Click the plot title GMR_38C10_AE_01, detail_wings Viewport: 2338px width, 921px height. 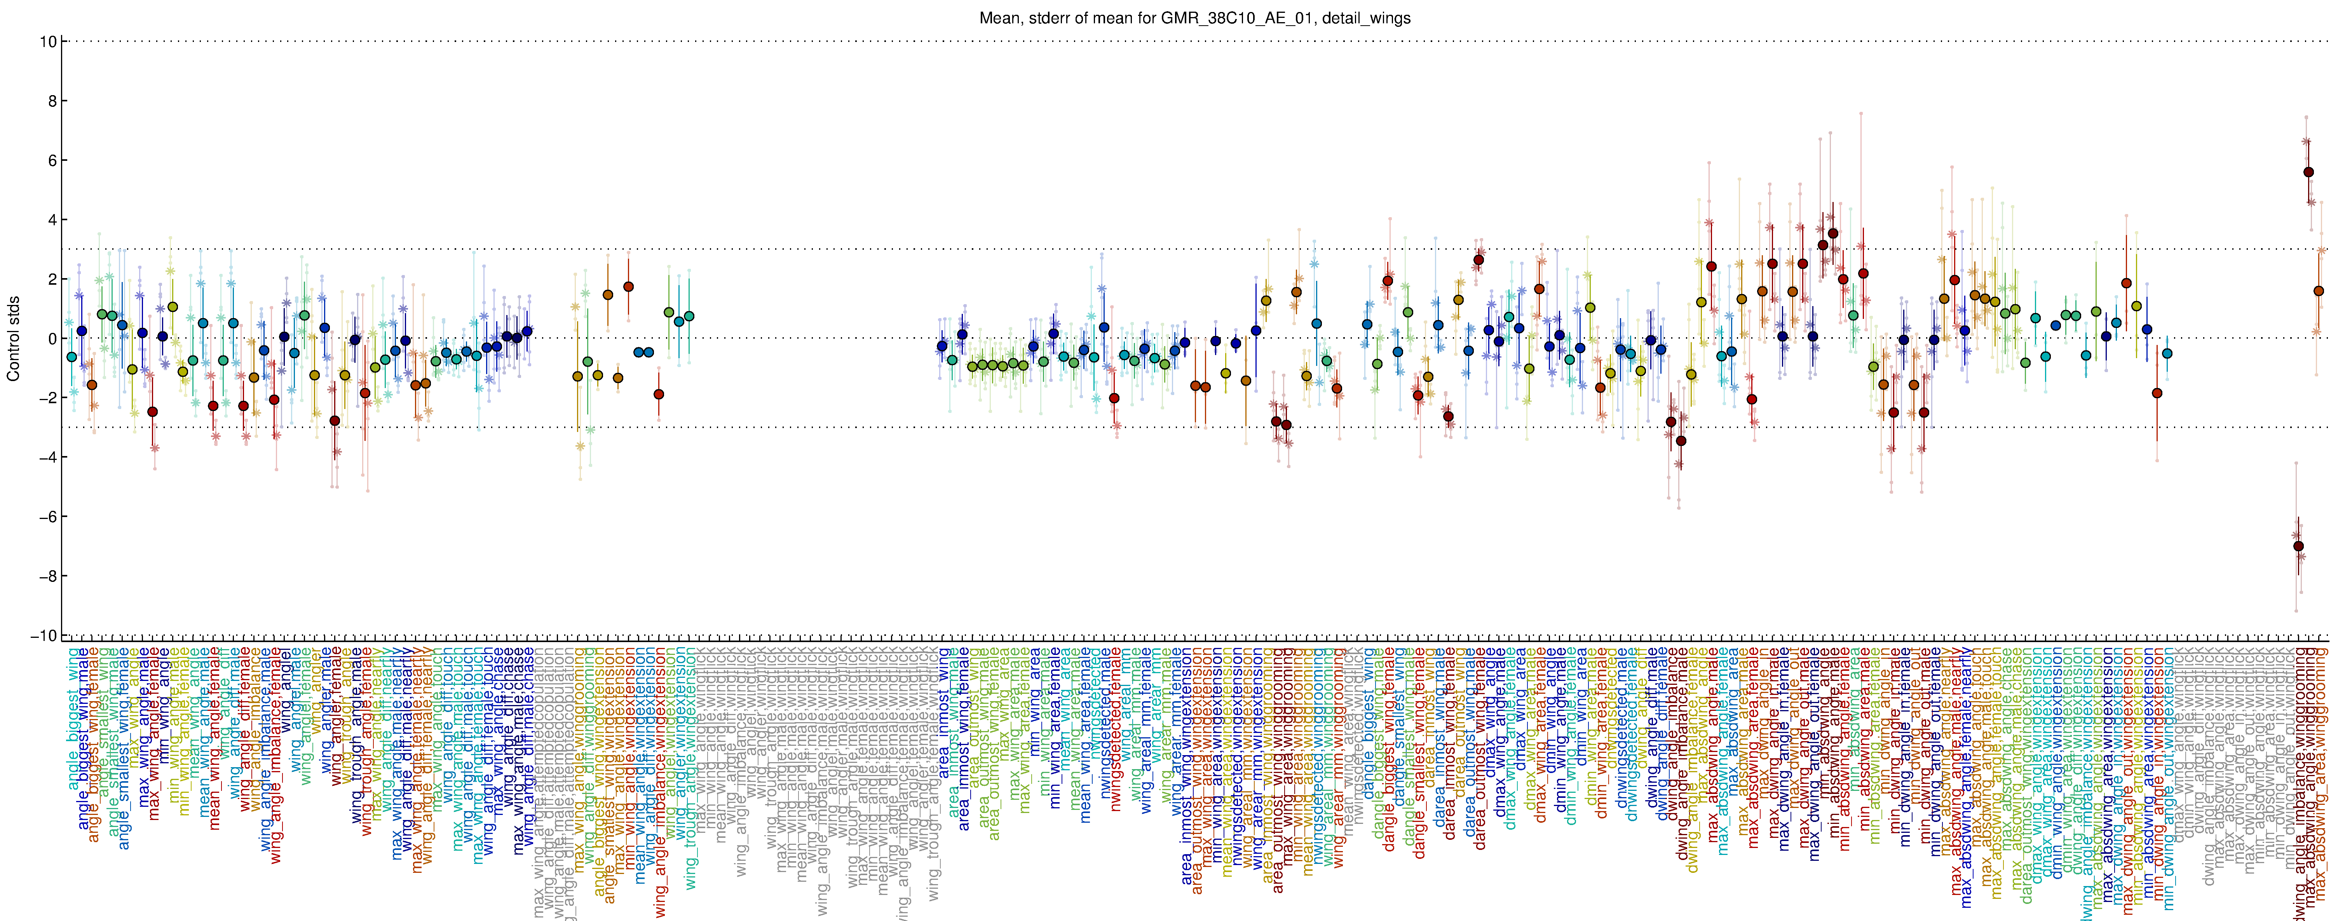point(1194,18)
